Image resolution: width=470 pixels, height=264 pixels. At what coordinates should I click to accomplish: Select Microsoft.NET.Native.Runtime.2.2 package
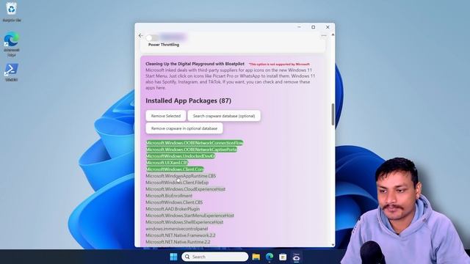pos(178,241)
